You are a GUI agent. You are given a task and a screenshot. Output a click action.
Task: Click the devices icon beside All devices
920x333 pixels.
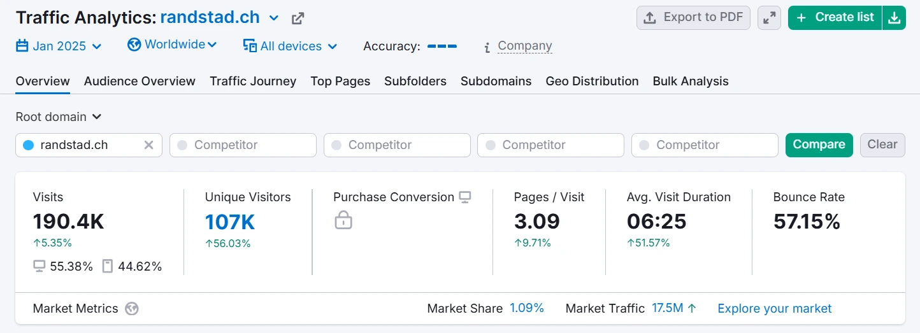point(250,46)
